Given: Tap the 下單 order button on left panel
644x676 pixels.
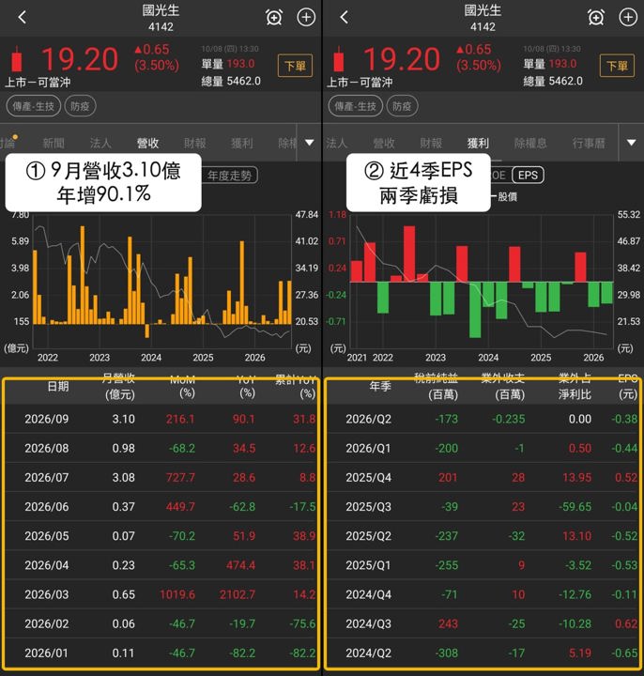Looking at the screenshot, I should 296,66.
